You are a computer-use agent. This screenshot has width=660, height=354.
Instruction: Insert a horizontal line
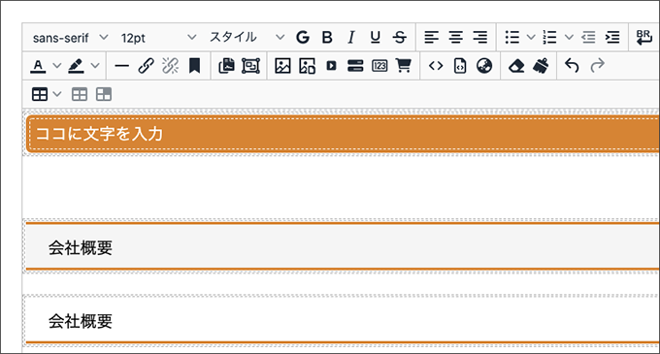[x=121, y=66]
